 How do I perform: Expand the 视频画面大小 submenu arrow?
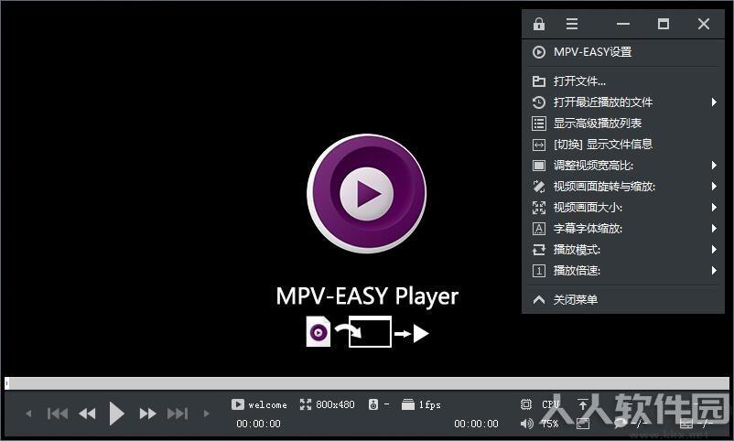pyautogui.click(x=714, y=208)
